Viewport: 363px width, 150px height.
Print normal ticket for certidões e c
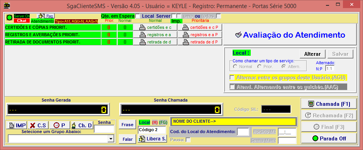[155, 27]
